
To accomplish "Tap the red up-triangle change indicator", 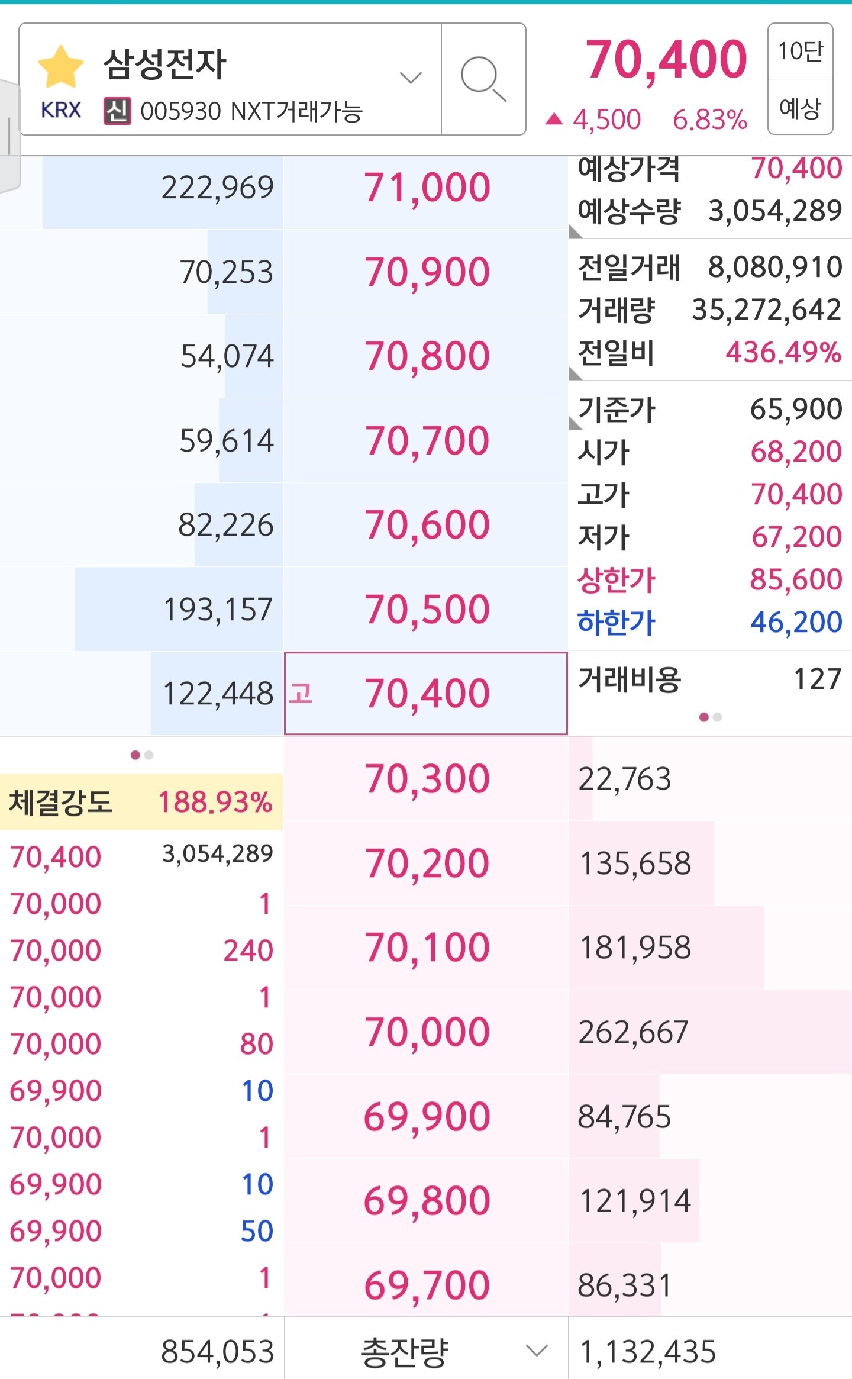I will 554,119.
